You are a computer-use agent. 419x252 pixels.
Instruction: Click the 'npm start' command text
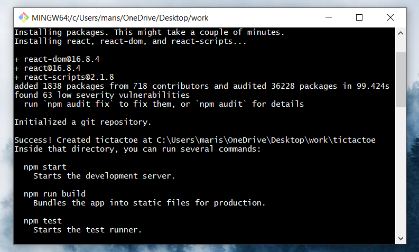pyautogui.click(x=45, y=167)
